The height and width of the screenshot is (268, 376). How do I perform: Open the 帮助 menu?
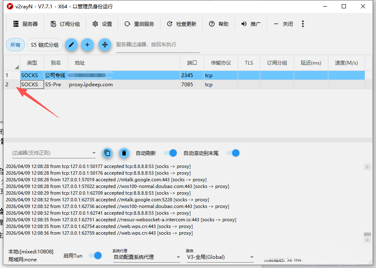[218, 24]
